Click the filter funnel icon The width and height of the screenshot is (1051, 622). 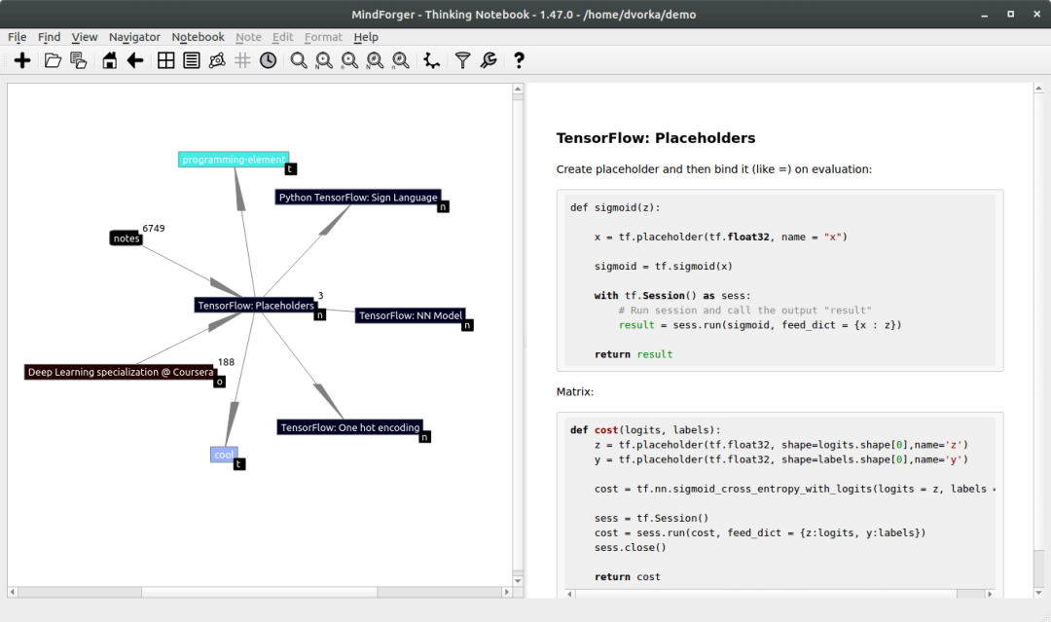point(462,60)
